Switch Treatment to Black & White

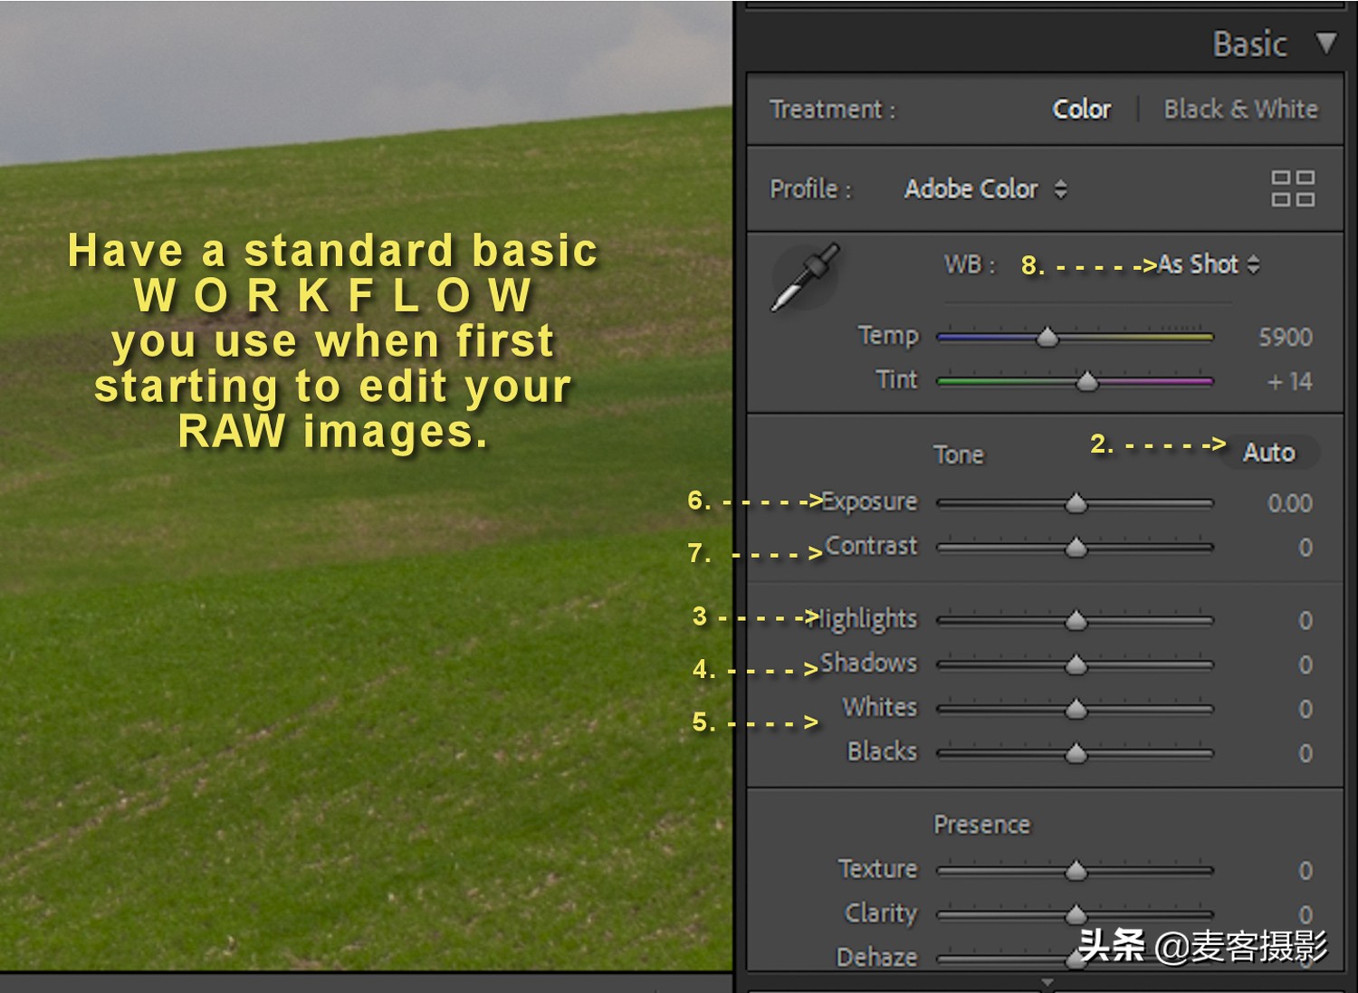(x=1240, y=109)
